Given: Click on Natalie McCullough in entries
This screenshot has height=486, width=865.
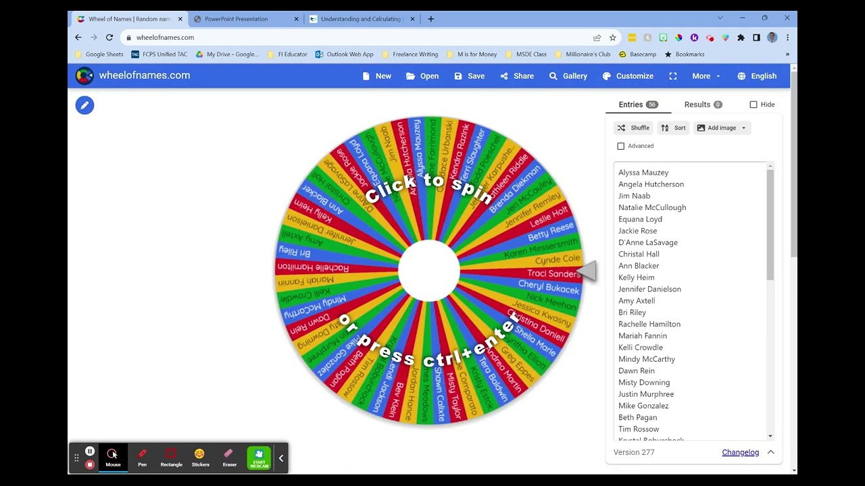Looking at the screenshot, I should click(652, 208).
